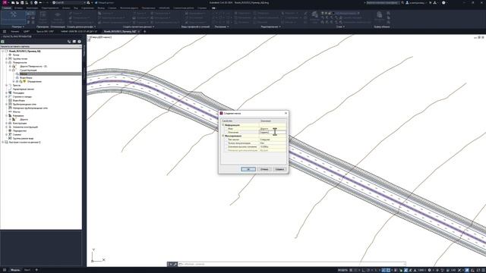Screen dimensions: 486x273
Task: Select the Лист1 layout tab
Action: [x=27, y=270]
